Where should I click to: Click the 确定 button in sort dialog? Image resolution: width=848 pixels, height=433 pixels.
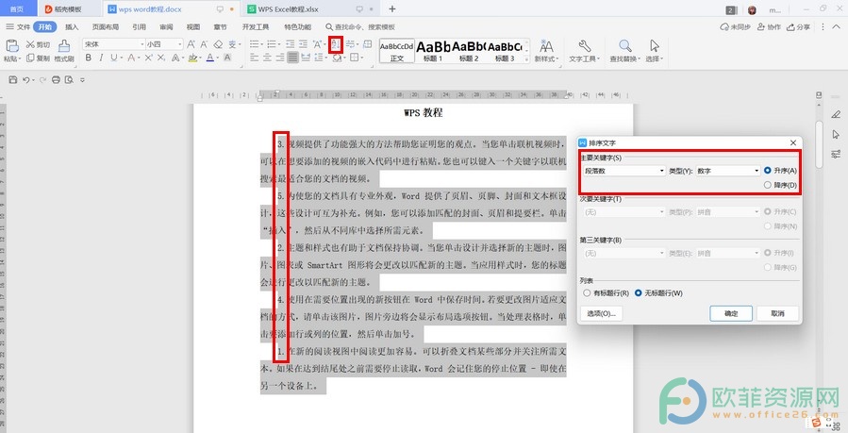(x=731, y=313)
